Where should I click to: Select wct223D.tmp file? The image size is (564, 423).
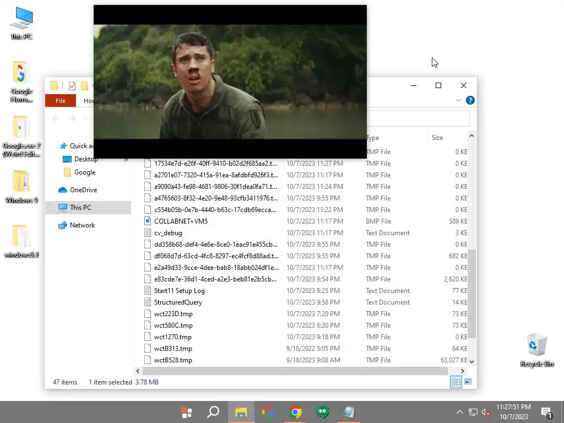click(305, 313)
